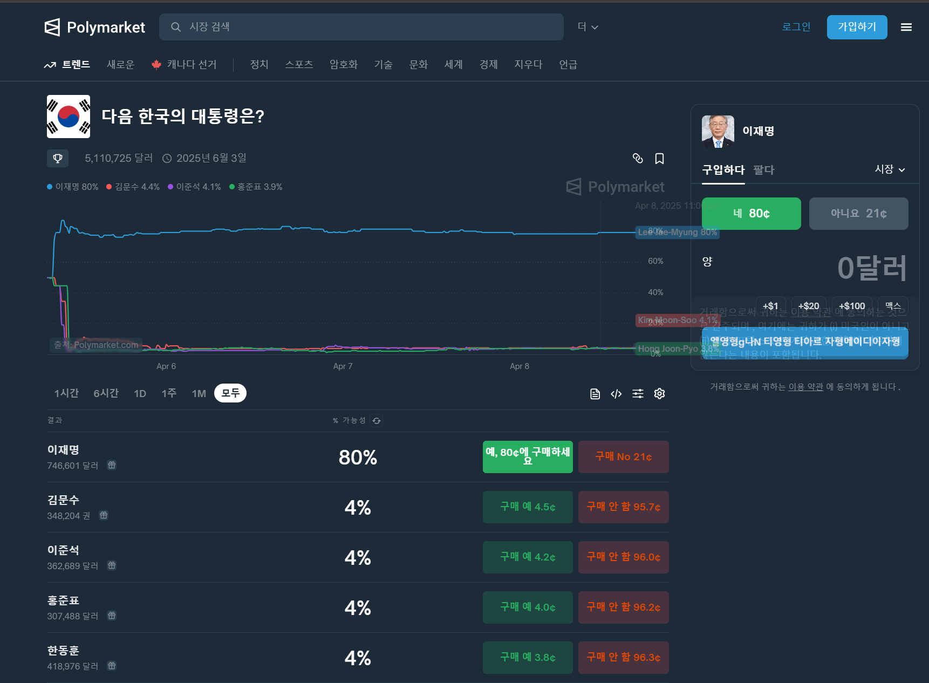Click the gift icon beside 이재명 volume

[112, 465]
